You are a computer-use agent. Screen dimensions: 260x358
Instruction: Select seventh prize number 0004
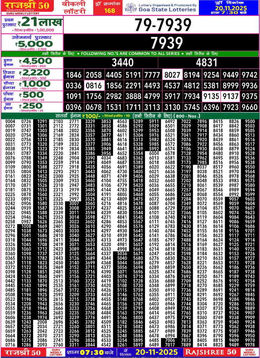click(x=10, y=121)
